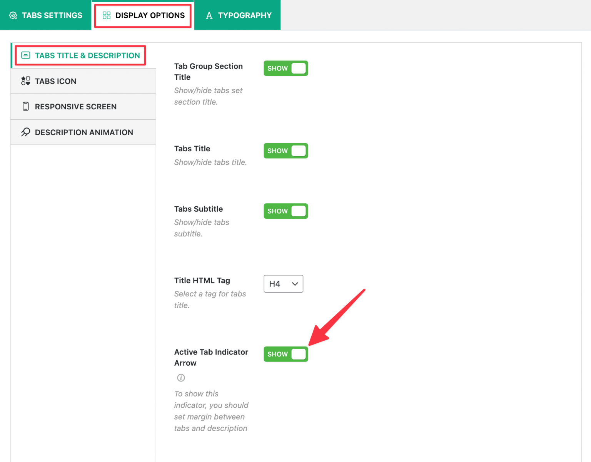Viewport: 591px width, 462px height.
Task: Click the Tabs Title & Description card icon
Action: click(25, 55)
